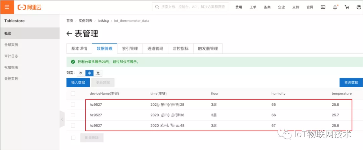Click the humidity column header
363x150 pixels.
278,93
